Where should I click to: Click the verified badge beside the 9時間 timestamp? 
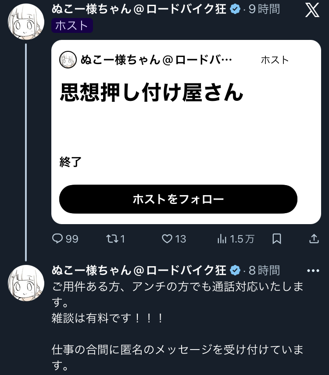(236, 9)
